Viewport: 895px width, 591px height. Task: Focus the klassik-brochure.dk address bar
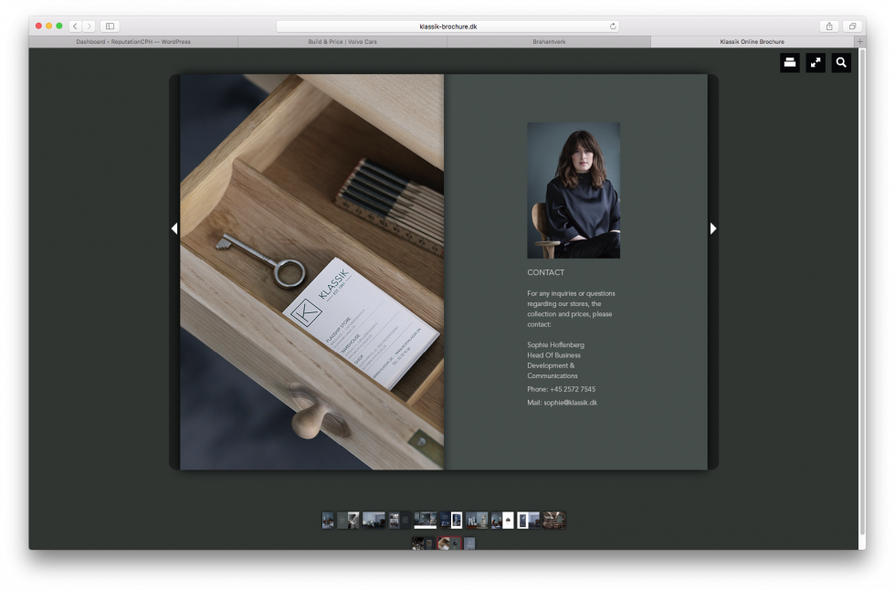click(447, 26)
